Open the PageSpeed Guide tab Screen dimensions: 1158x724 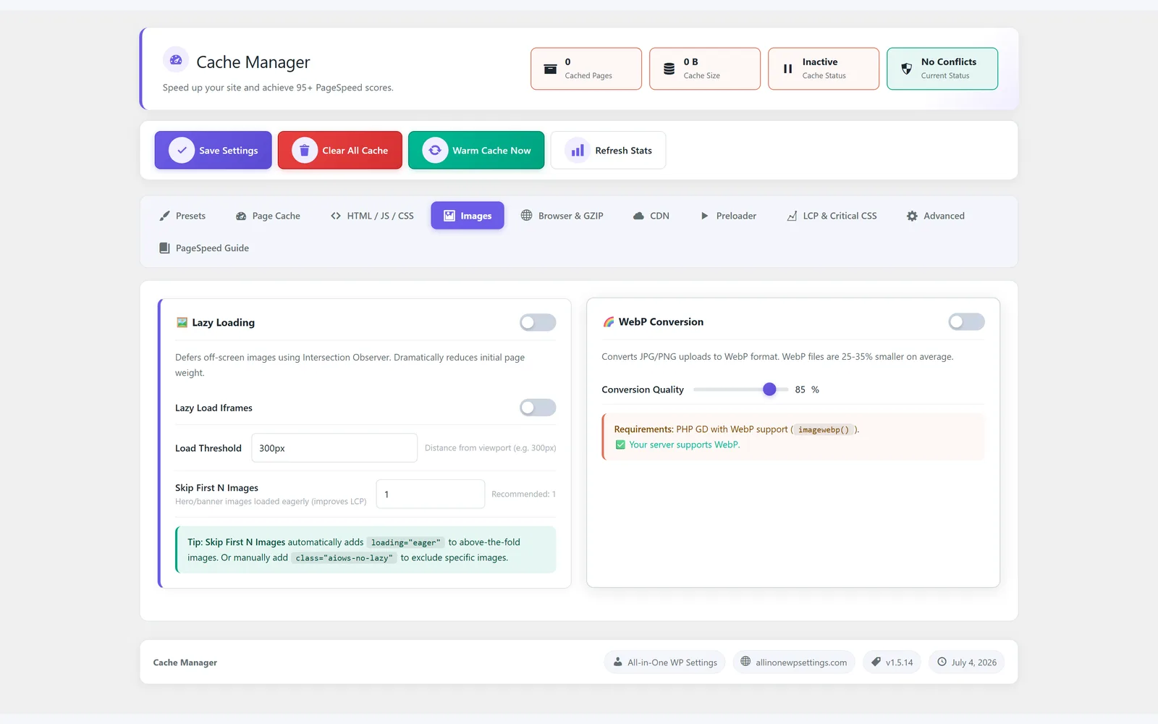pyautogui.click(x=204, y=248)
